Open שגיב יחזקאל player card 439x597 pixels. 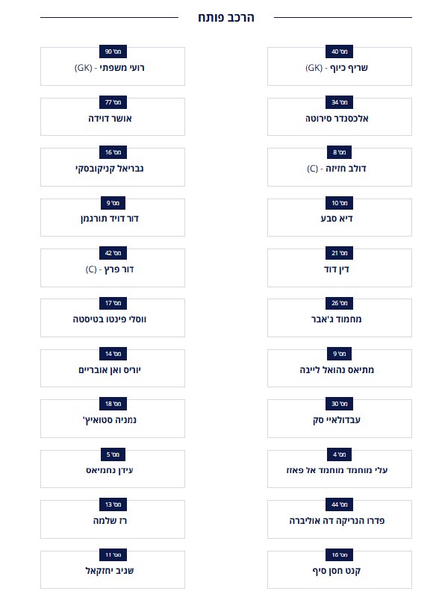[113, 569]
